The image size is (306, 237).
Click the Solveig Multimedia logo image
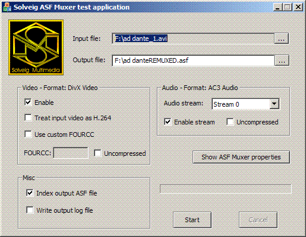click(x=36, y=47)
